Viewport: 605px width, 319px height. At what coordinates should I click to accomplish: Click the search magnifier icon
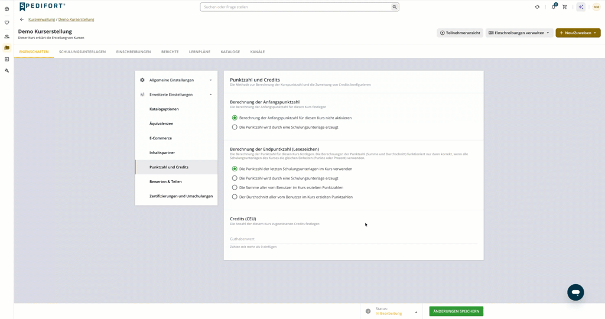coord(394,7)
